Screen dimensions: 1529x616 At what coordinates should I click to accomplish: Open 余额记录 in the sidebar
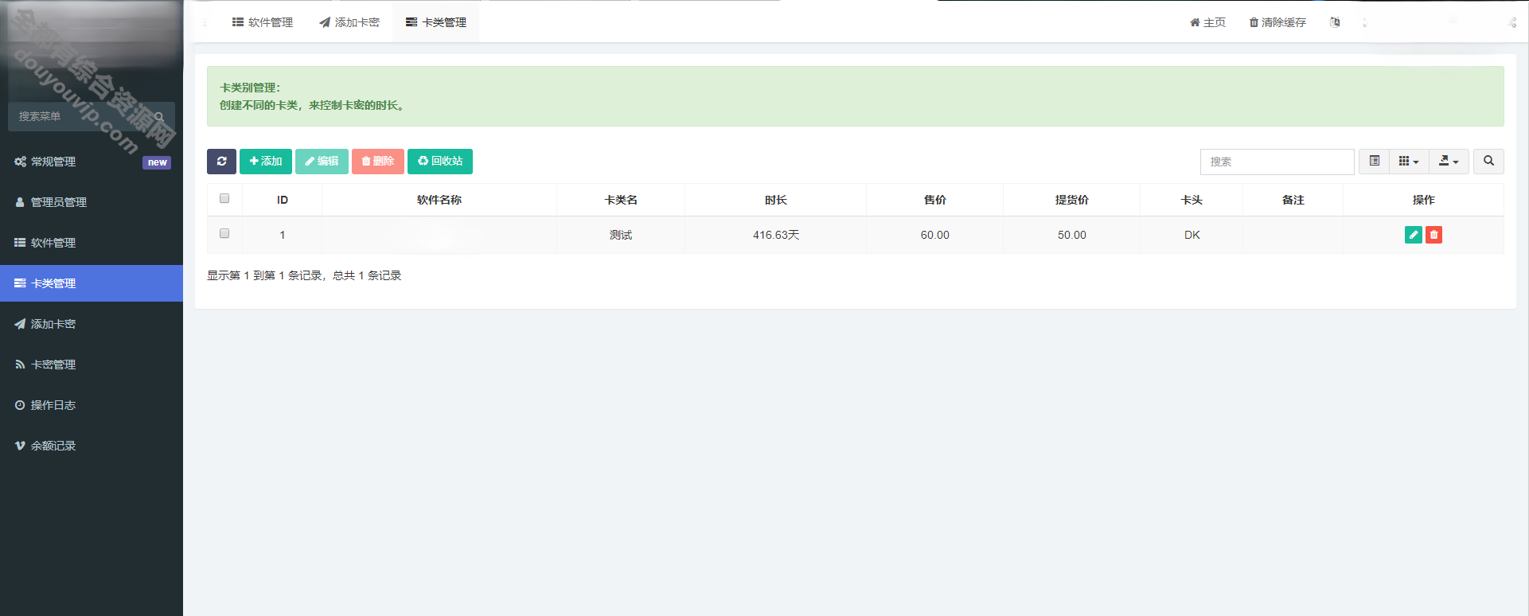coord(92,446)
